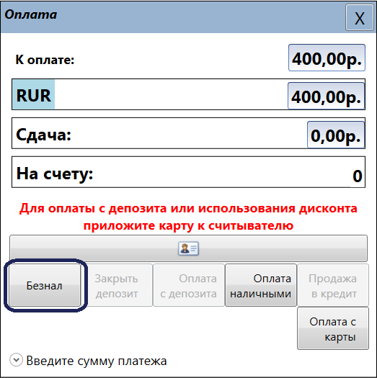This screenshot has width=377, height=378.
Task: Select Оплата с карты button
Action: click(x=333, y=328)
